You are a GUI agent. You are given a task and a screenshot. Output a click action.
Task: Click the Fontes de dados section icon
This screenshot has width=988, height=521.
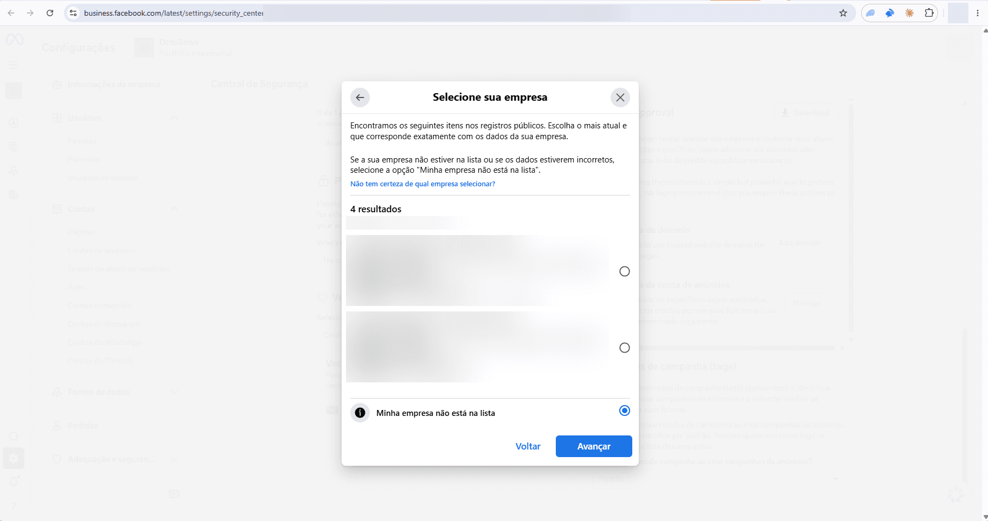pos(57,392)
